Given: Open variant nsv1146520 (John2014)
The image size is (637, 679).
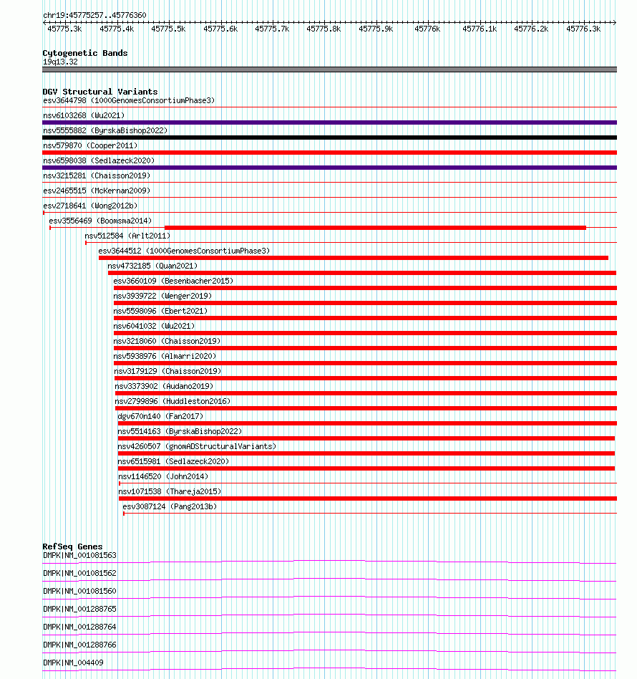Looking at the screenshot, I should (163, 476).
